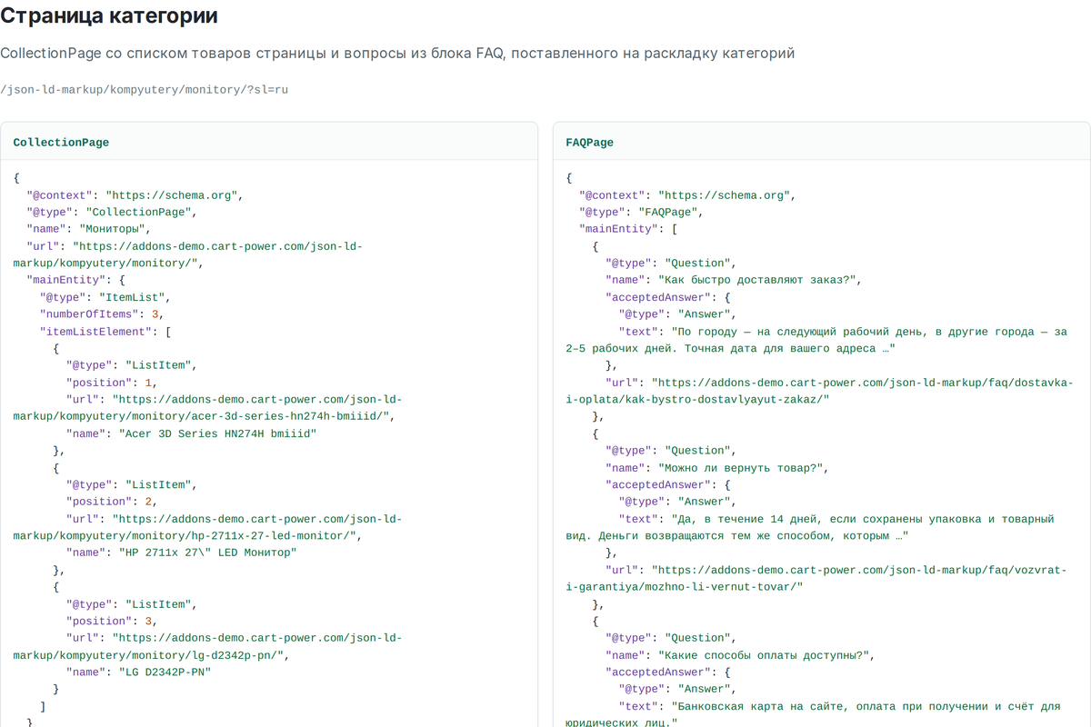Click the URL ending in "acer-3d-series-hn274h-bmiiid/"
Screen dimensions: 1091x727
[207, 408]
